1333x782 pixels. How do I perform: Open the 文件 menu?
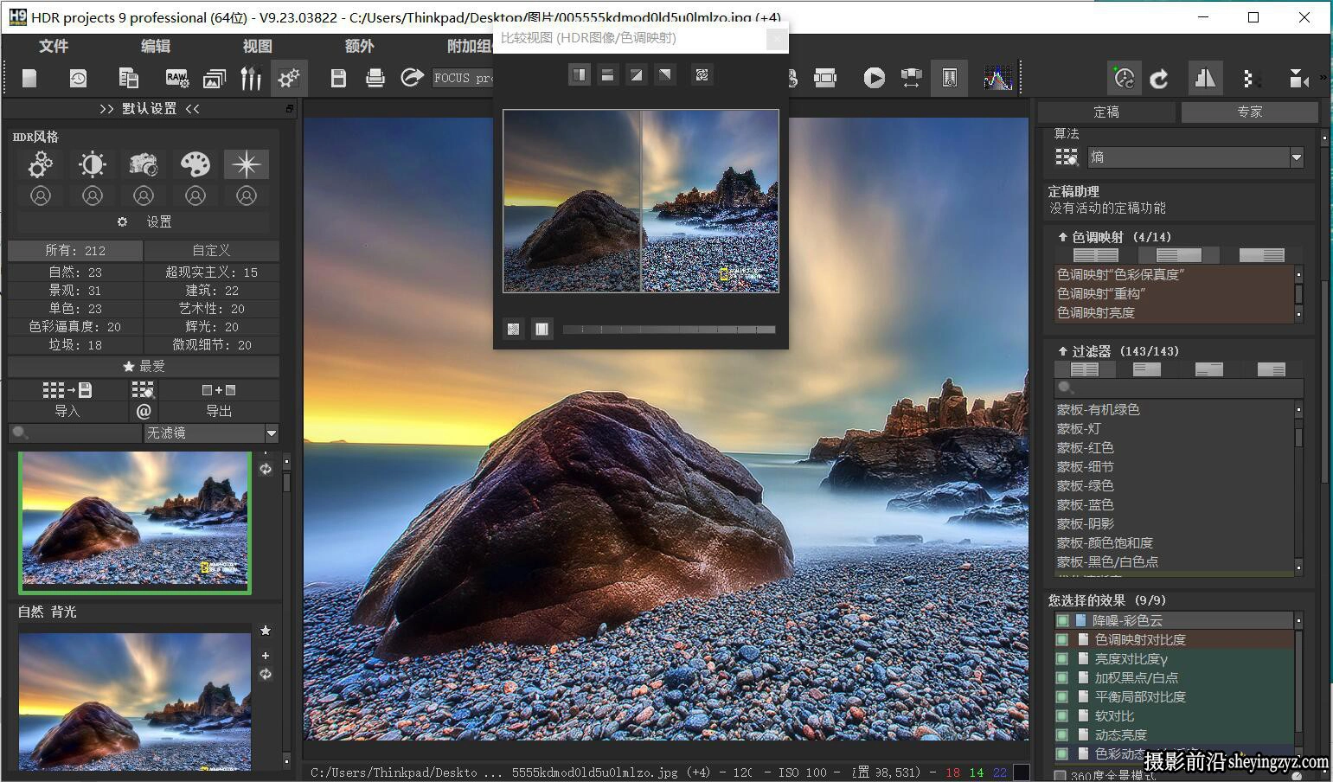(x=54, y=46)
